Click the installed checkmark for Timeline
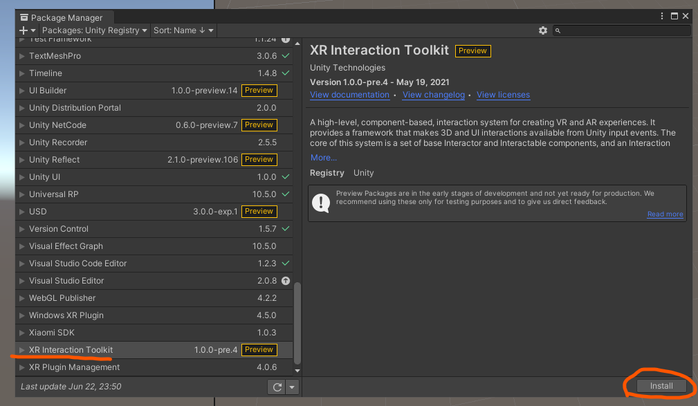This screenshot has width=698, height=406. pyautogui.click(x=286, y=73)
